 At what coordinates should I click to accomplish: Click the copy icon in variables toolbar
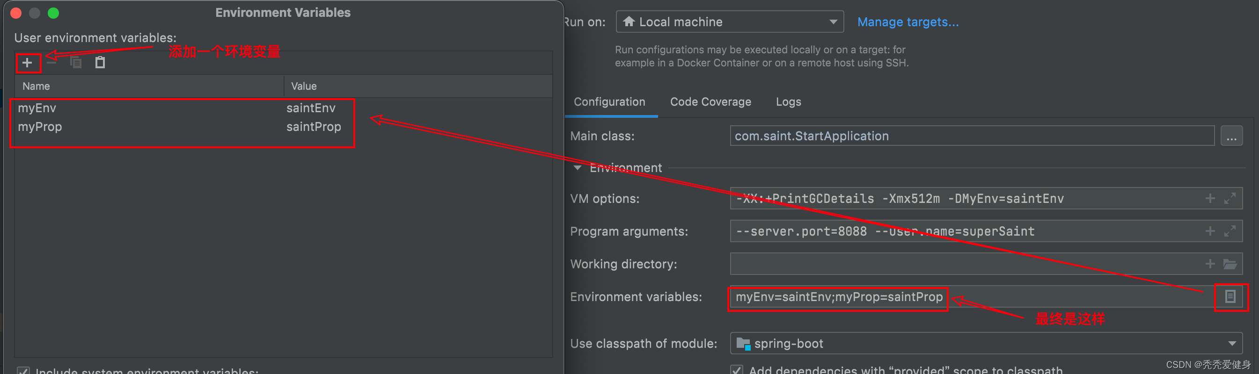[x=76, y=63]
